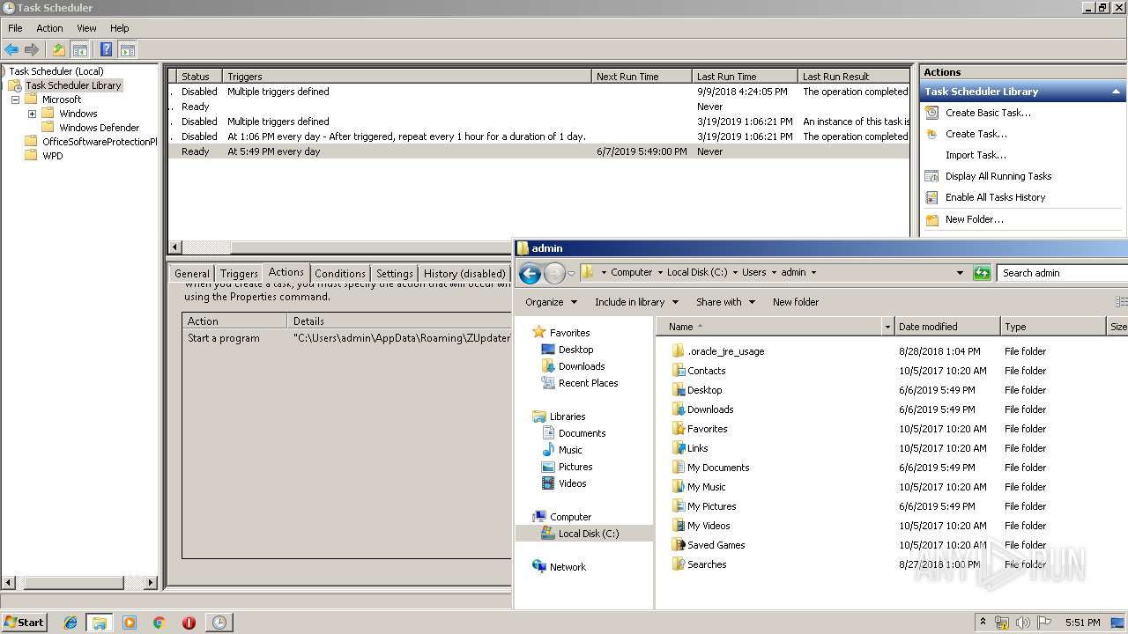Open Internet Explorer from the taskbar

(x=70, y=623)
